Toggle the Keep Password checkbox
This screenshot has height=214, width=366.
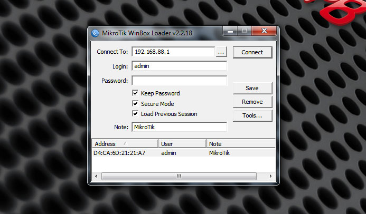pos(136,93)
